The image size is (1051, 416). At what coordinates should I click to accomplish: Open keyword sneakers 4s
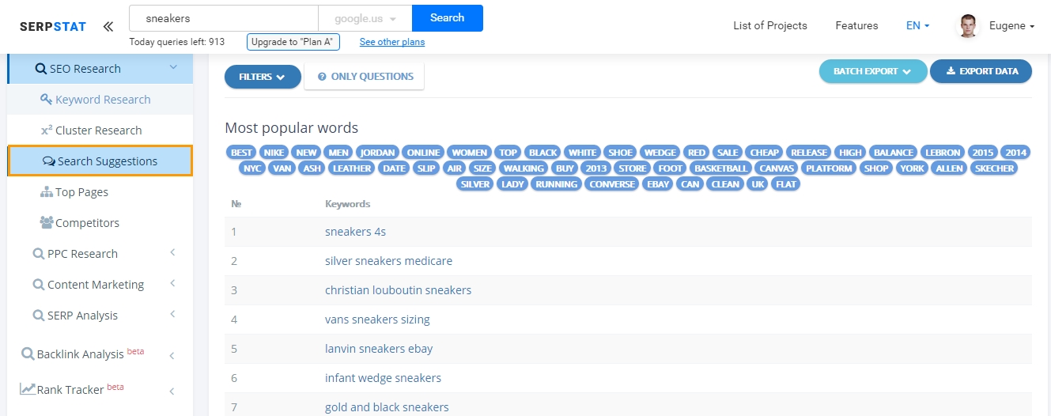[x=355, y=232]
